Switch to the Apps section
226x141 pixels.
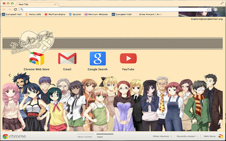tap(100, 137)
